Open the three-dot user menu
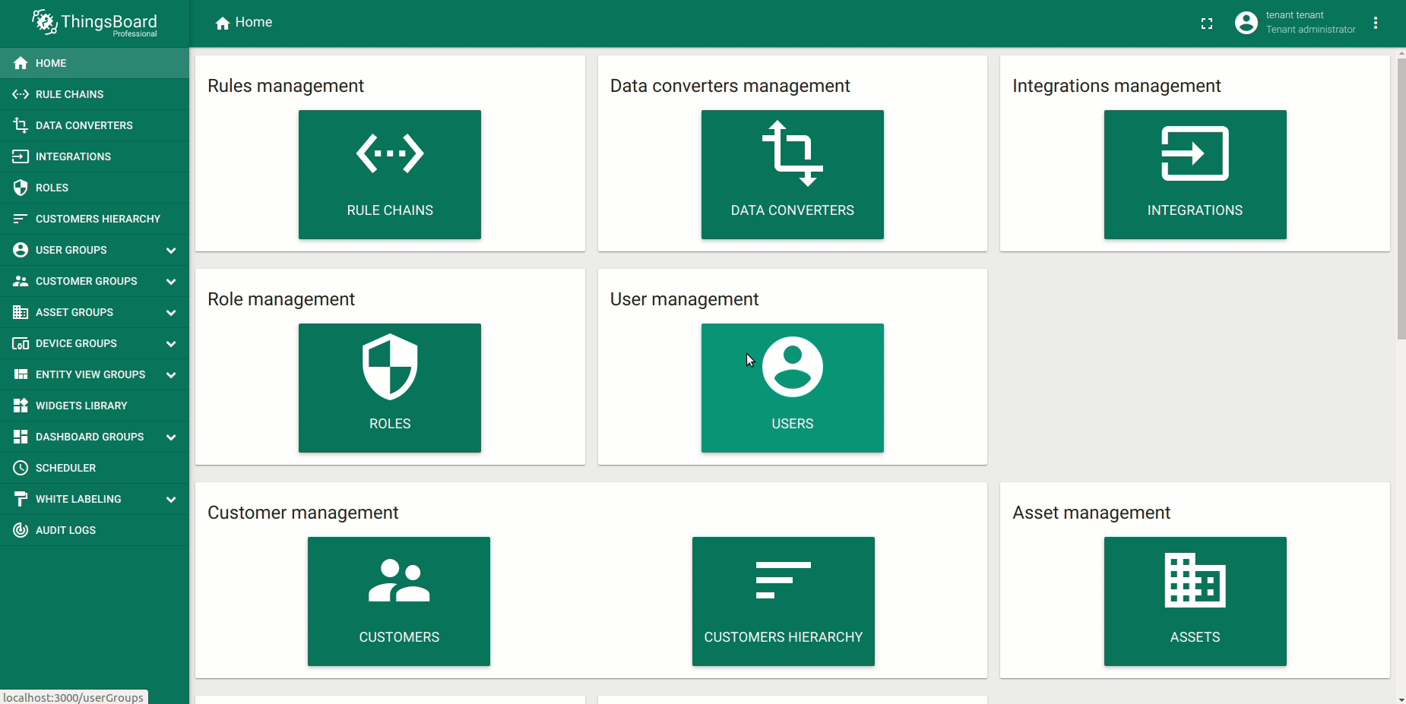The height and width of the screenshot is (704, 1406). tap(1375, 24)
